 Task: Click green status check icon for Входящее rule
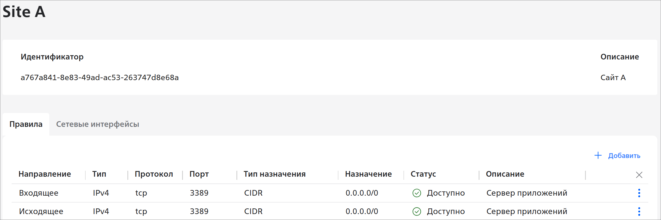coord(417,193)
